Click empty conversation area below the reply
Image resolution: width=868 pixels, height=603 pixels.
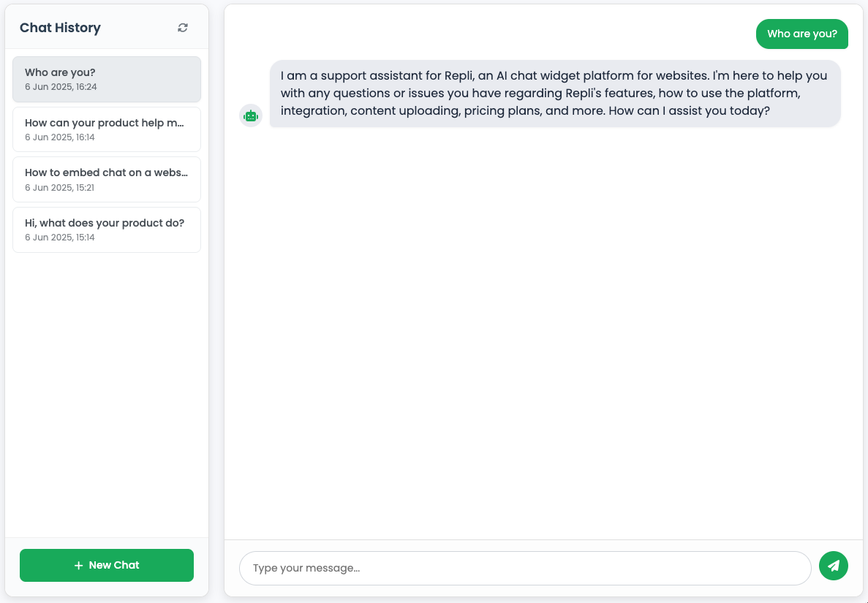pyautogui.click(x=543, y=332)
